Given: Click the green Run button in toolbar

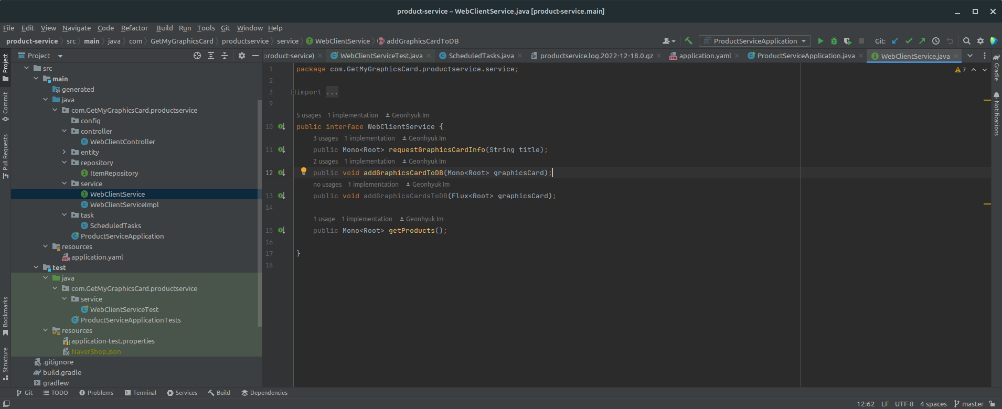Looking at the screenshot, I should 820,41.
